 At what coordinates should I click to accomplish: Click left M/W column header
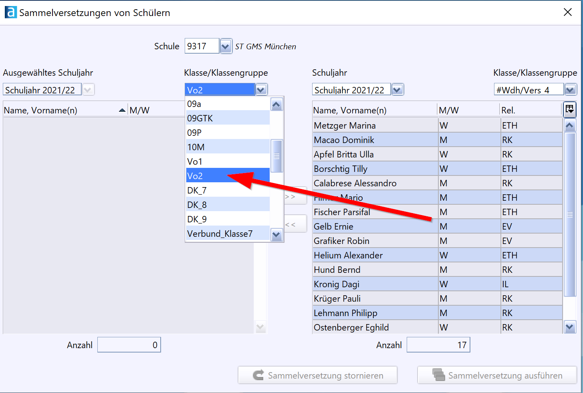(x=156, y=110)
